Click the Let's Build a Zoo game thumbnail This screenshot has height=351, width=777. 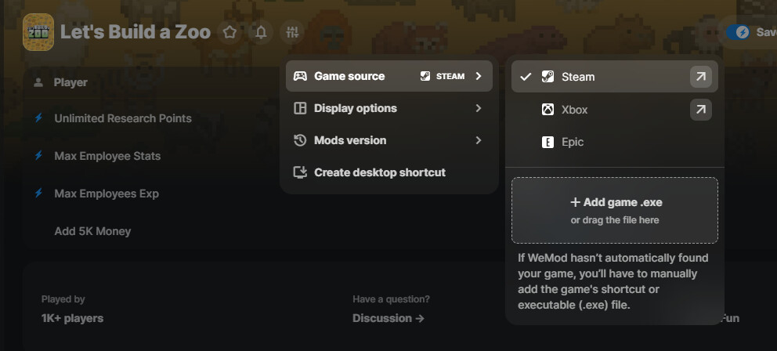tap(38, 32)
